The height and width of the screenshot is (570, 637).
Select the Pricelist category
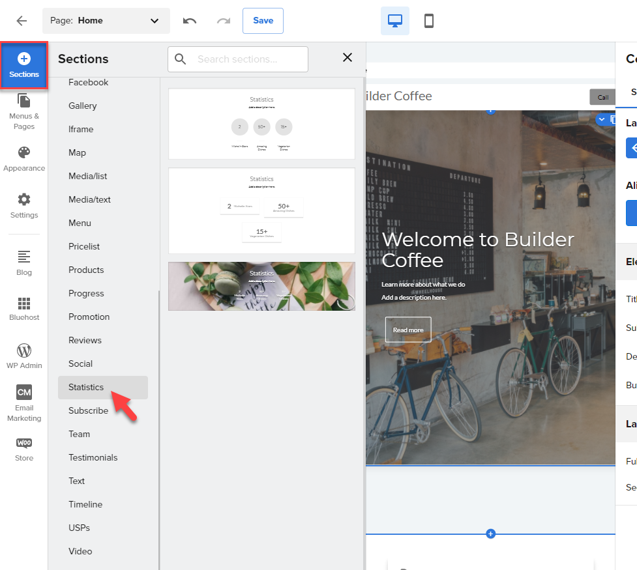point(84,247)
